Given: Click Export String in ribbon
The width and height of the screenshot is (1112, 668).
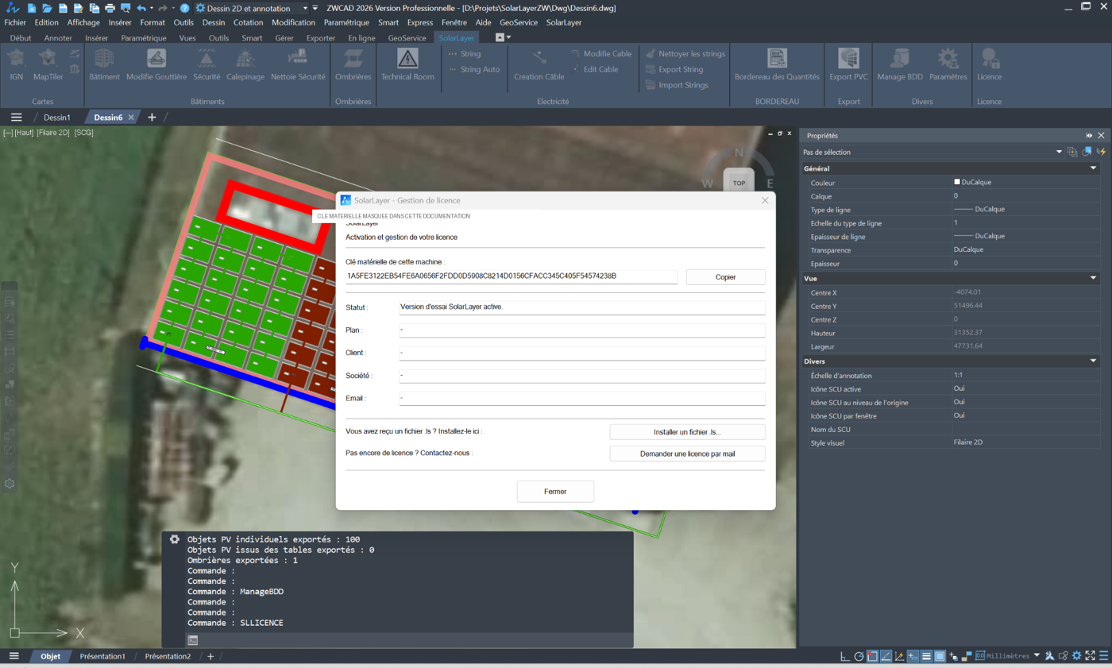Looking at the screenshot, I should [x=674, y=69].
